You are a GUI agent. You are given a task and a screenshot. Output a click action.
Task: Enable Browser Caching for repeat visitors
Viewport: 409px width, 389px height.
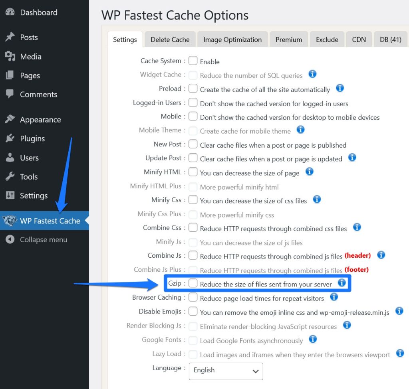click(193, 297)
